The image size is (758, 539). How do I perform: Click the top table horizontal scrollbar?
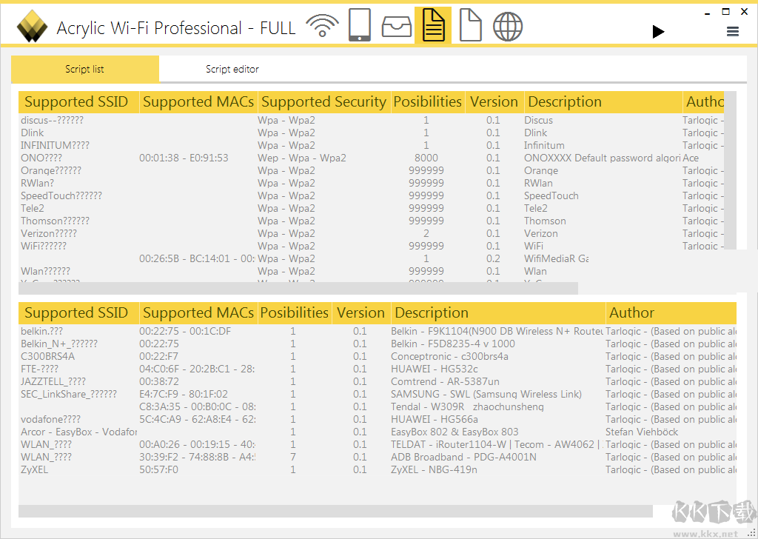(298, 288)
